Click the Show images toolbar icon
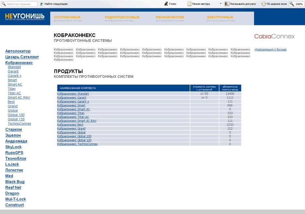The image size is (305, 214). point(227,4)
